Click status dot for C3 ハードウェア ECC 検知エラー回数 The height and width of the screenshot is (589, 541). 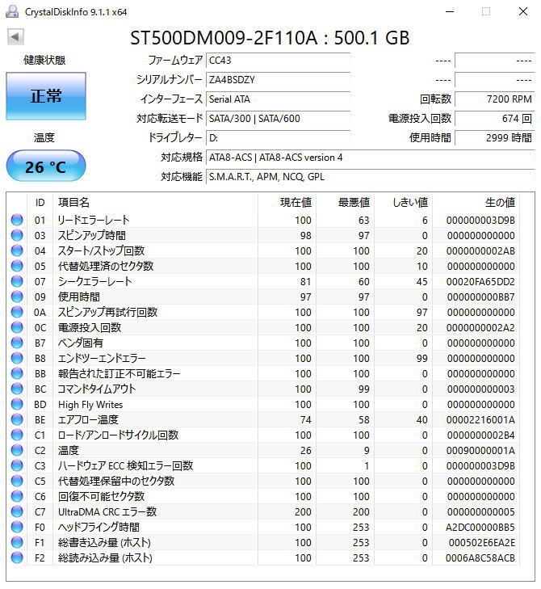coord(17,465)
